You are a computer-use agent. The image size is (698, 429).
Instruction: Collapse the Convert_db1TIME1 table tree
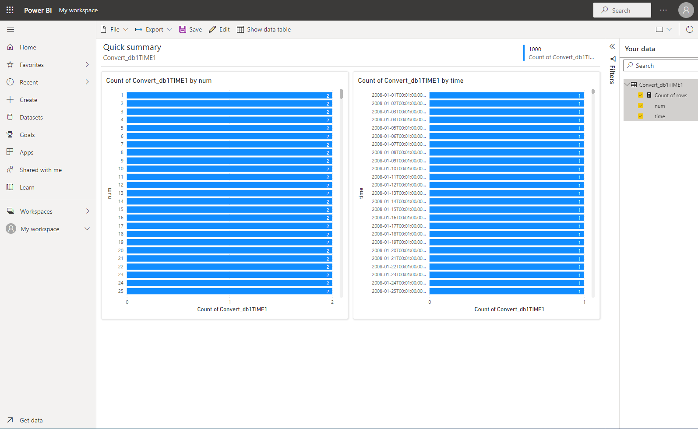(627, 84)
